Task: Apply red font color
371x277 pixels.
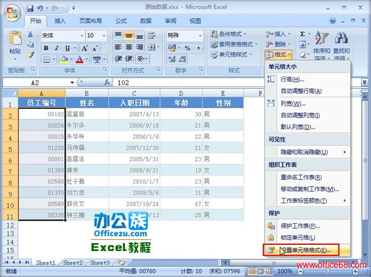Action: (80, 59)
